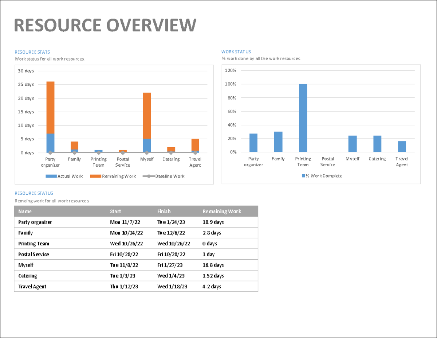This screenshot has height=338, width=437.
Task: Toggle Actual Work series visibility
Action: tap(69, 176)
